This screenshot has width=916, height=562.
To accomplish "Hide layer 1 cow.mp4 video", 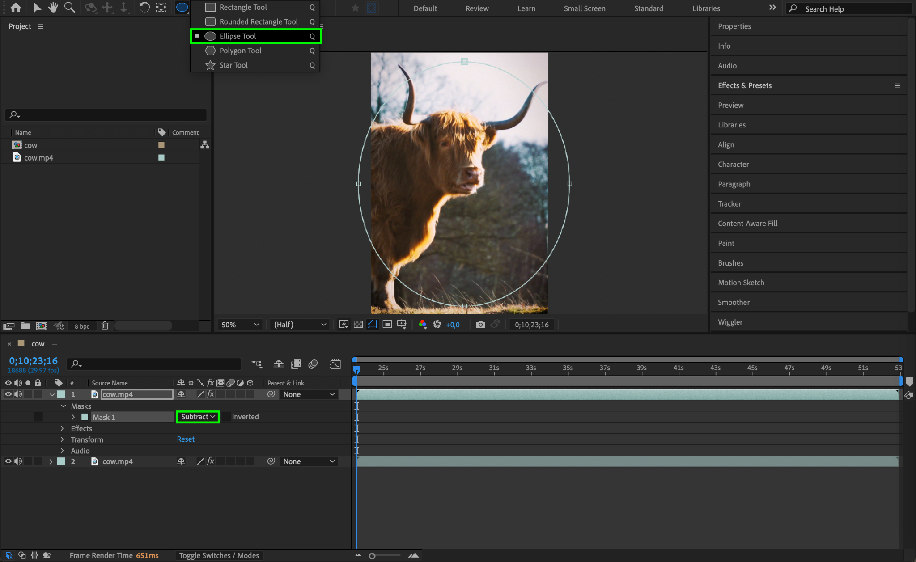I will pos(8,394).
